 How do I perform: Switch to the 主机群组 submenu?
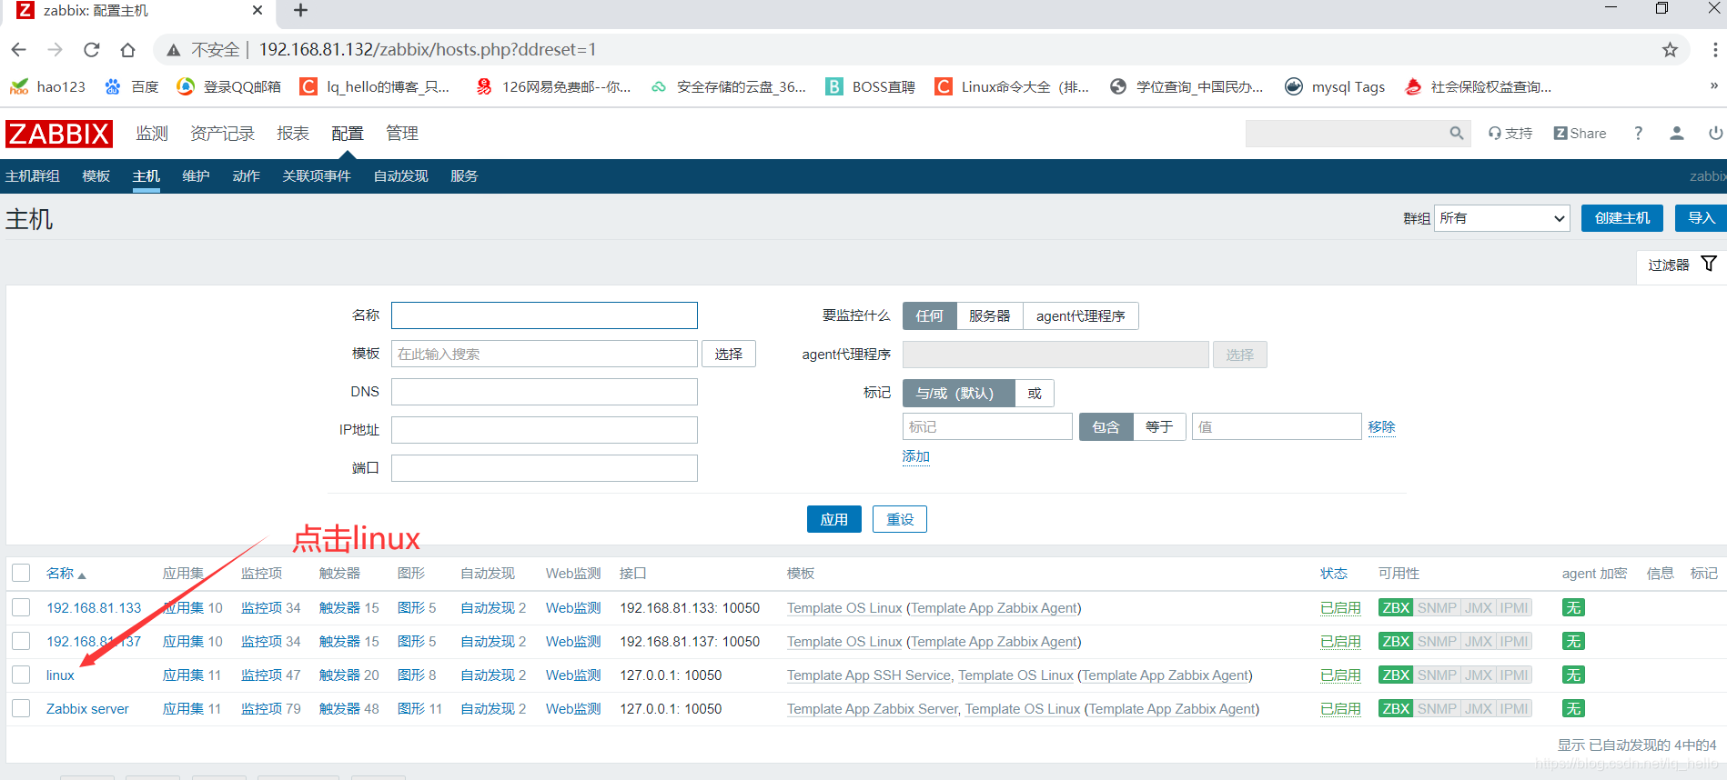click(x=33, y=176)
